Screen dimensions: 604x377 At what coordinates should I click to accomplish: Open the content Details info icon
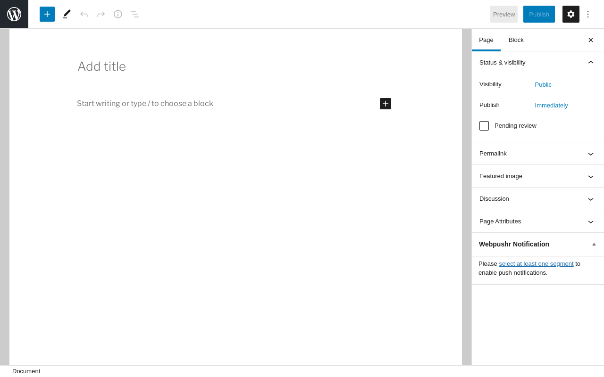118,14
